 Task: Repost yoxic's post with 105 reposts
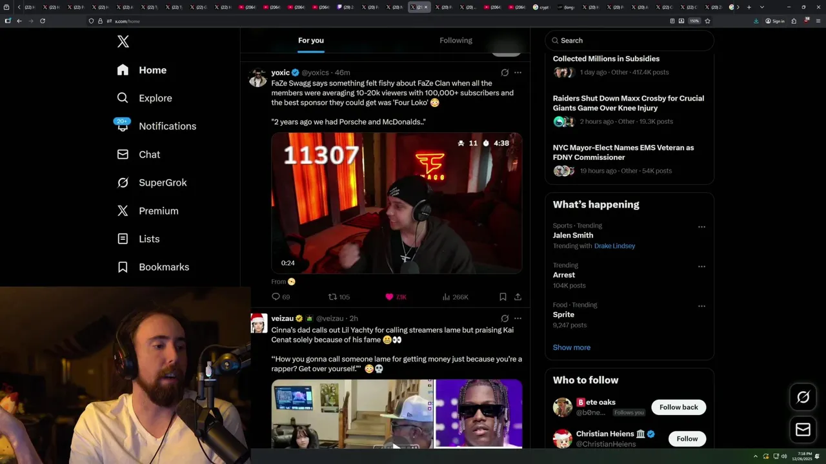point(339,297)
